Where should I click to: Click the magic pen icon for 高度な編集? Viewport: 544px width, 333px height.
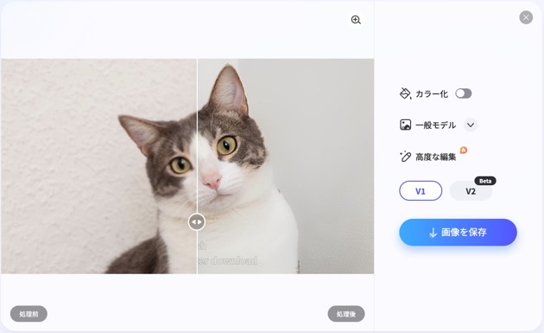[x=405, y=157]
